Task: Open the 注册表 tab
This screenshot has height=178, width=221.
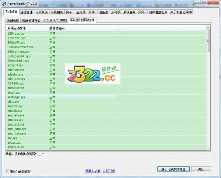Action: tap(104, 12)
